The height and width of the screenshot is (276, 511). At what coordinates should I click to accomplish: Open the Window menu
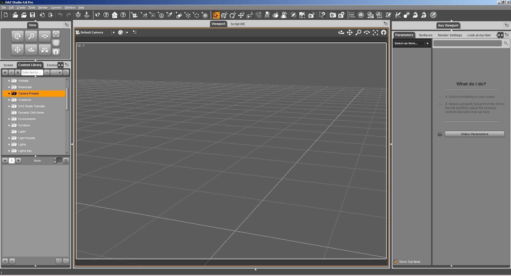70,7
